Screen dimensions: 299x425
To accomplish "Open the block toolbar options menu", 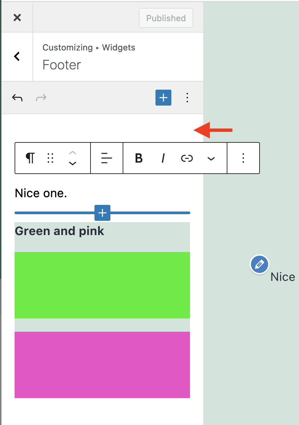I will click(x=243, y=158).
